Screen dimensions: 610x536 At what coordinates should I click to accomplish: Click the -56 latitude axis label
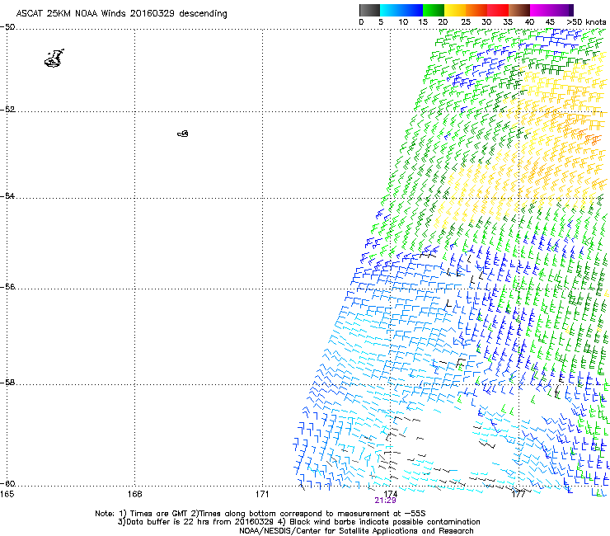coord(7,286)
